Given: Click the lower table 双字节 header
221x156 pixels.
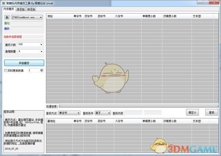Looking at the screenshot, I should click(x=90, y=121).
